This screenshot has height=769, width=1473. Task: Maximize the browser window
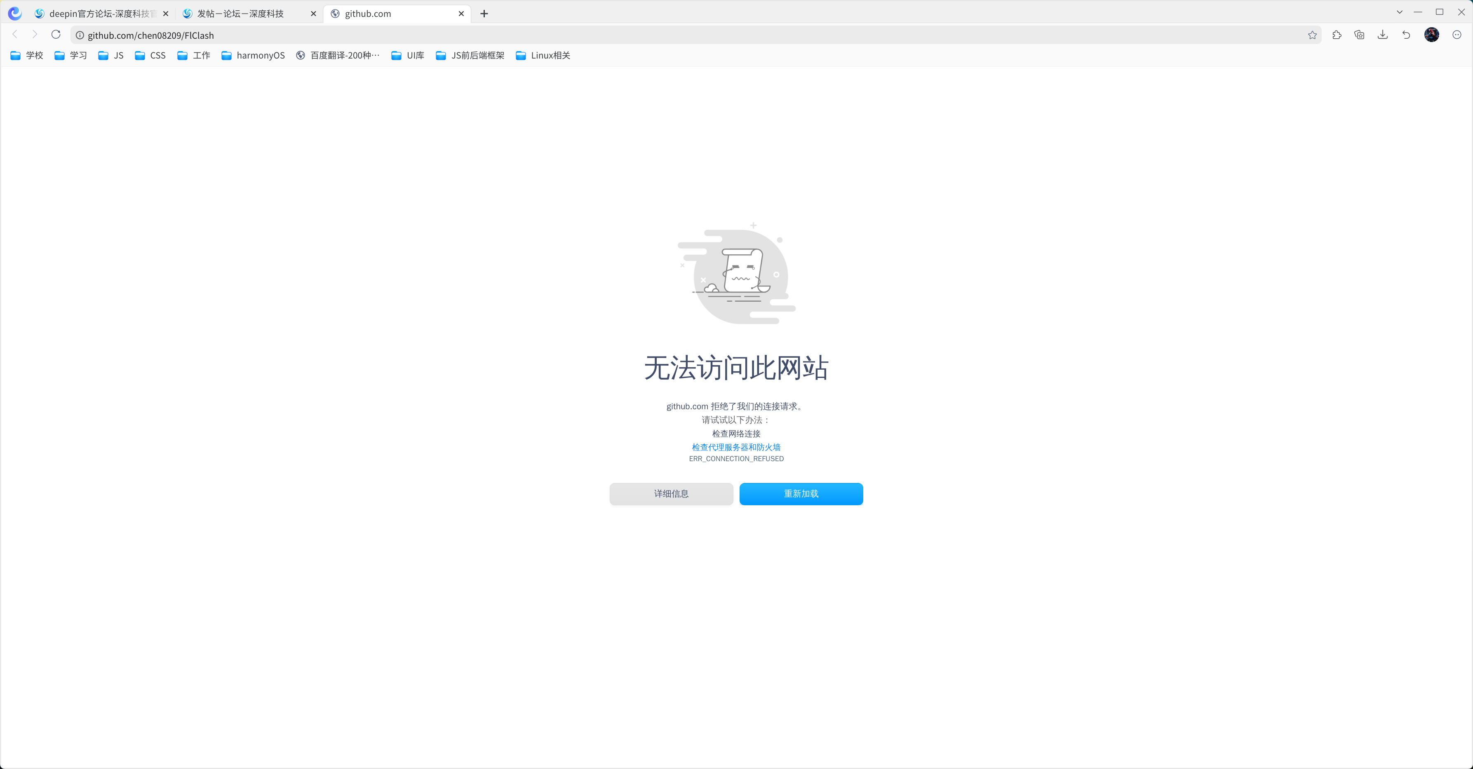point(1440,12)
